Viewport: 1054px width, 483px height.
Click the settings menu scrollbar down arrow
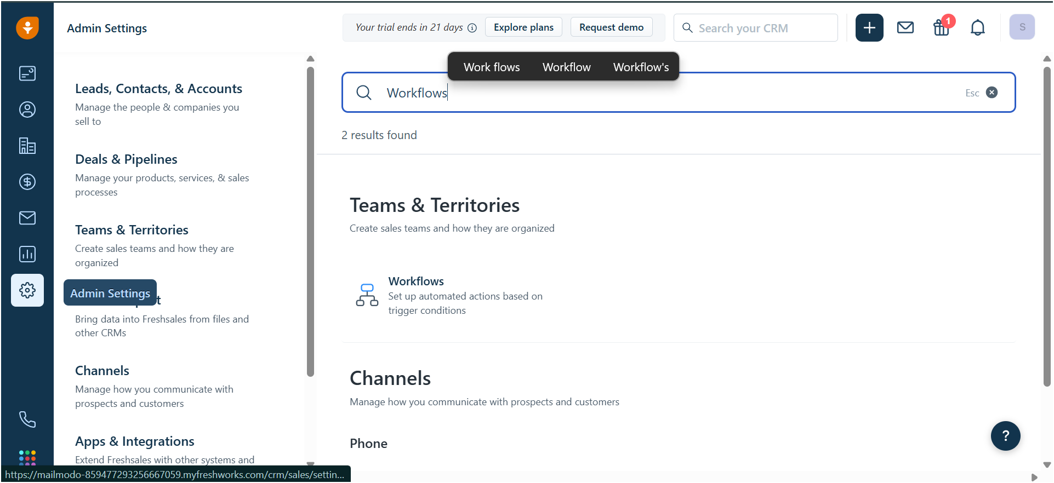pos(310,463)
